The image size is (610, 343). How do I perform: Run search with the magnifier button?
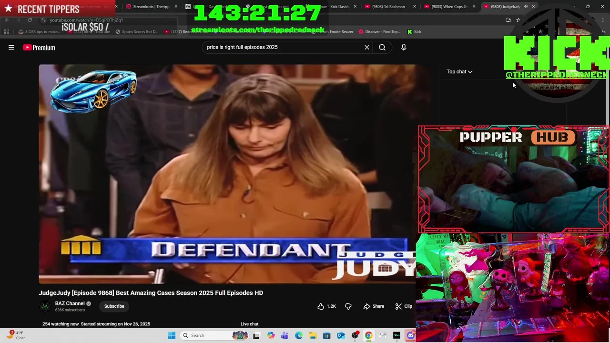click(x=382, y=47)
